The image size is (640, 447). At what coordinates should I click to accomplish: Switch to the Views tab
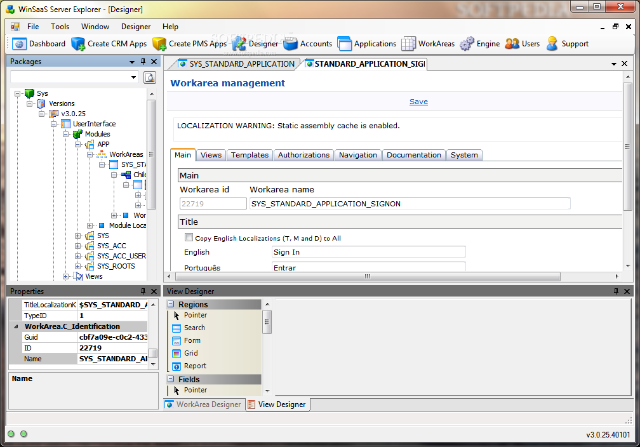pos(211,155)
